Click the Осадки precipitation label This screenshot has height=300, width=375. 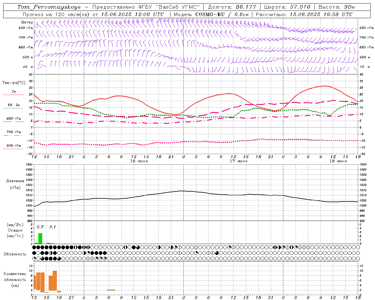pos(15,230)
